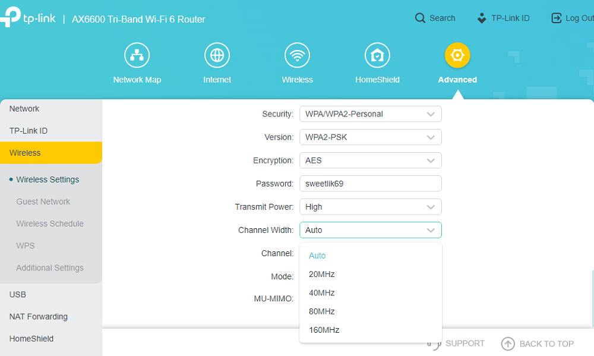The height and width of the screenshot is (356, 594).
Task: Go to NAT Forwarding section
Action: click(38, 317)
